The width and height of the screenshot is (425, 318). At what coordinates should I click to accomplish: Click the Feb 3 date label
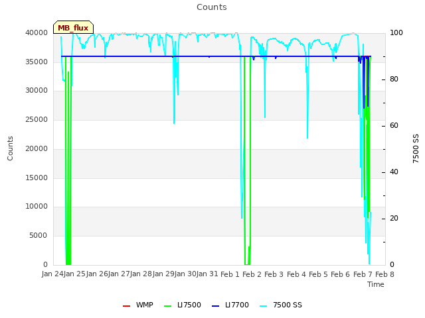(x=274, y=274)
